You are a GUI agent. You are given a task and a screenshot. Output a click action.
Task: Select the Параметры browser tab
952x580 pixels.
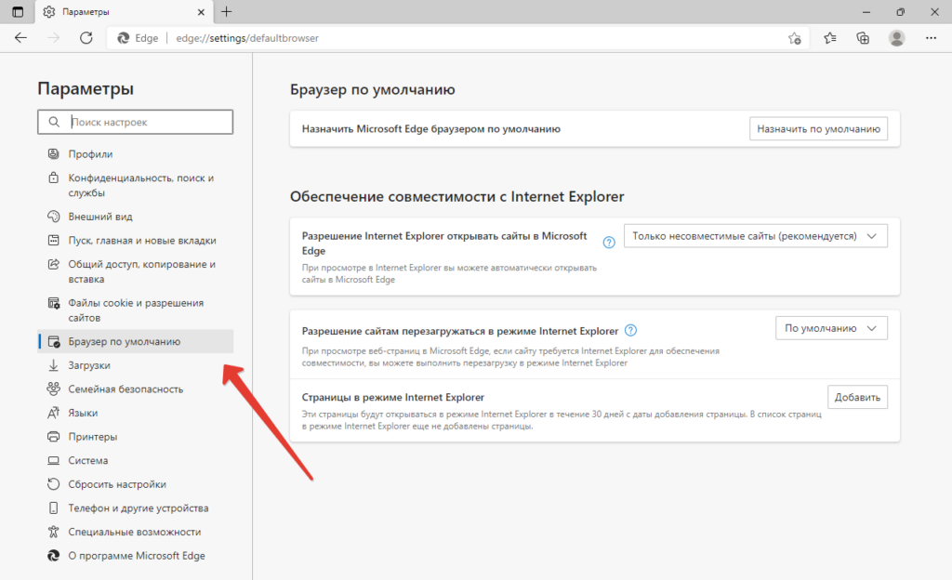[x=124, y=12]
